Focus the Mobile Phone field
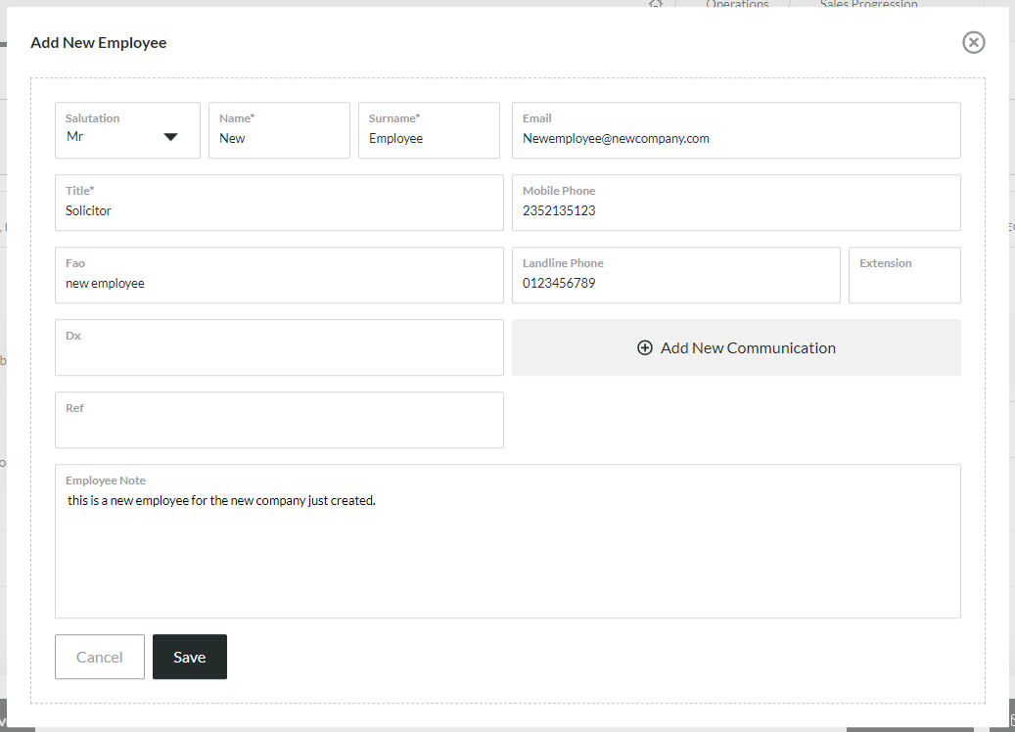This screenshot has height=732, width=1015. coord(736,203)
